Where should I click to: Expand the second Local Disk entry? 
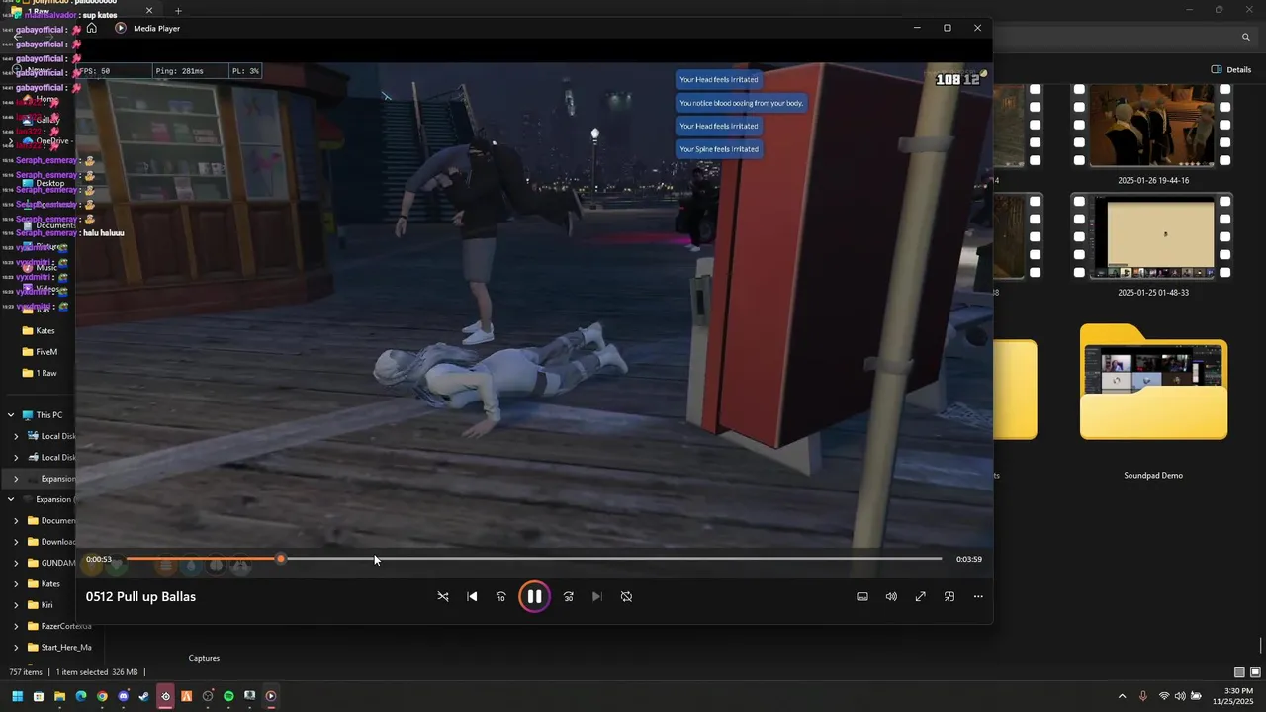click(x=15, y=457)
